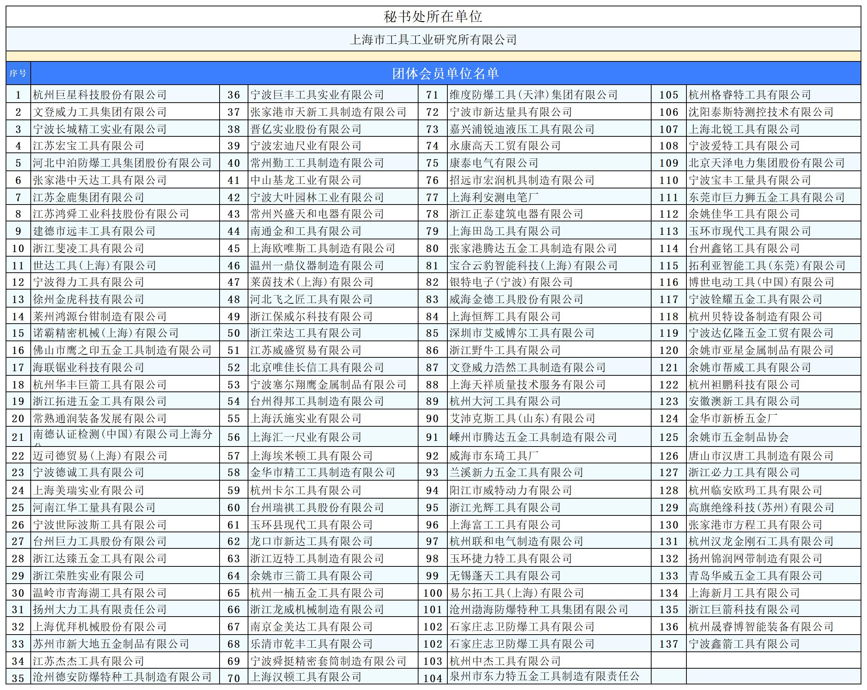This screenshot has height=690, width=867.
Task: Select 南京金美达工具有限公司
Action: click(312, 626)
